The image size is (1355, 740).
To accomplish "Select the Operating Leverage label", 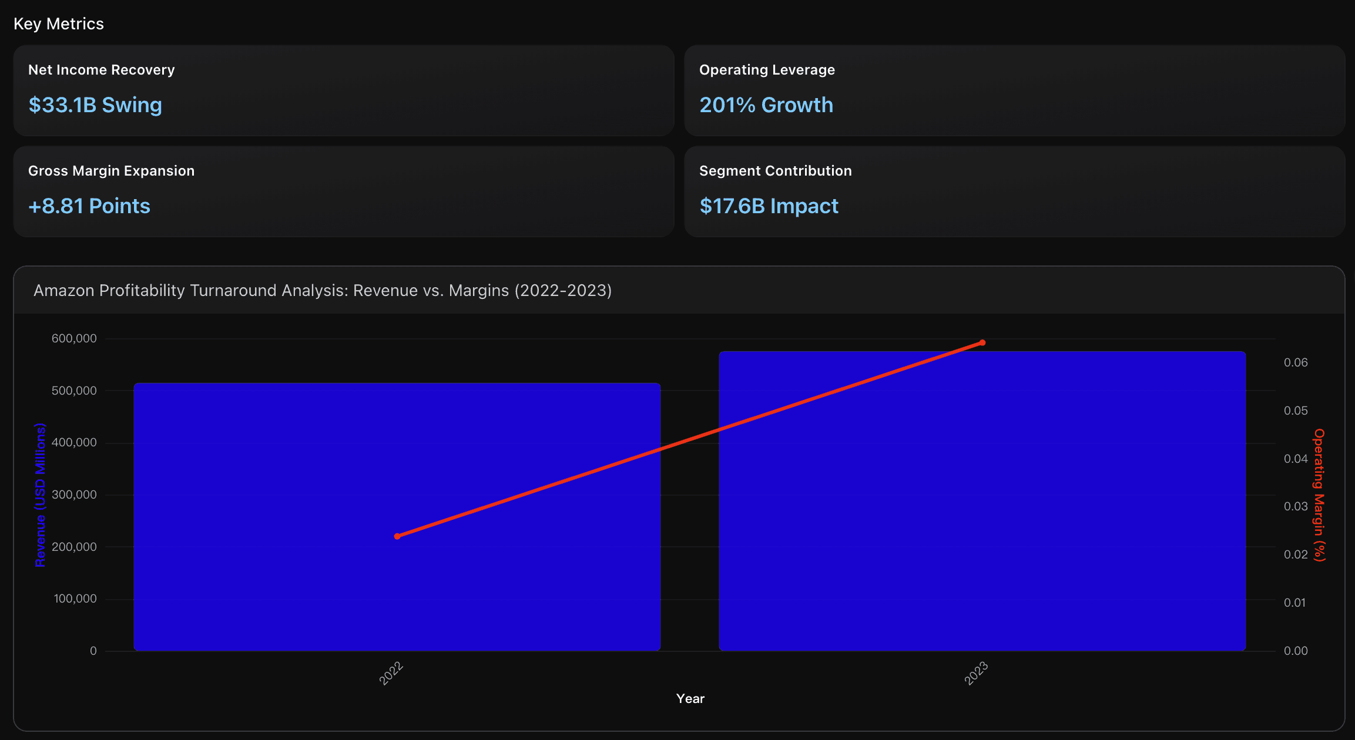I will coord(767,70).
